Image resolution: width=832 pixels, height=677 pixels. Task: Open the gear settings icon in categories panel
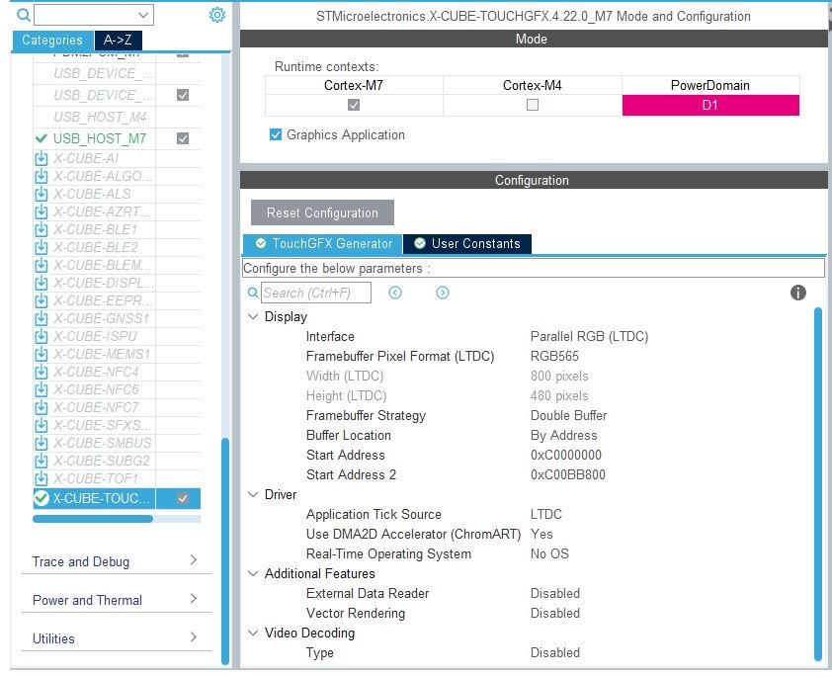tap(217, 15)
